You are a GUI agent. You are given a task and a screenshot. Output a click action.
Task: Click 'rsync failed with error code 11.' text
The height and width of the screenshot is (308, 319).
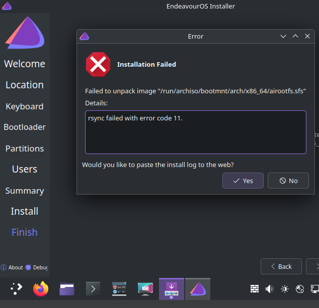(135, 118)
